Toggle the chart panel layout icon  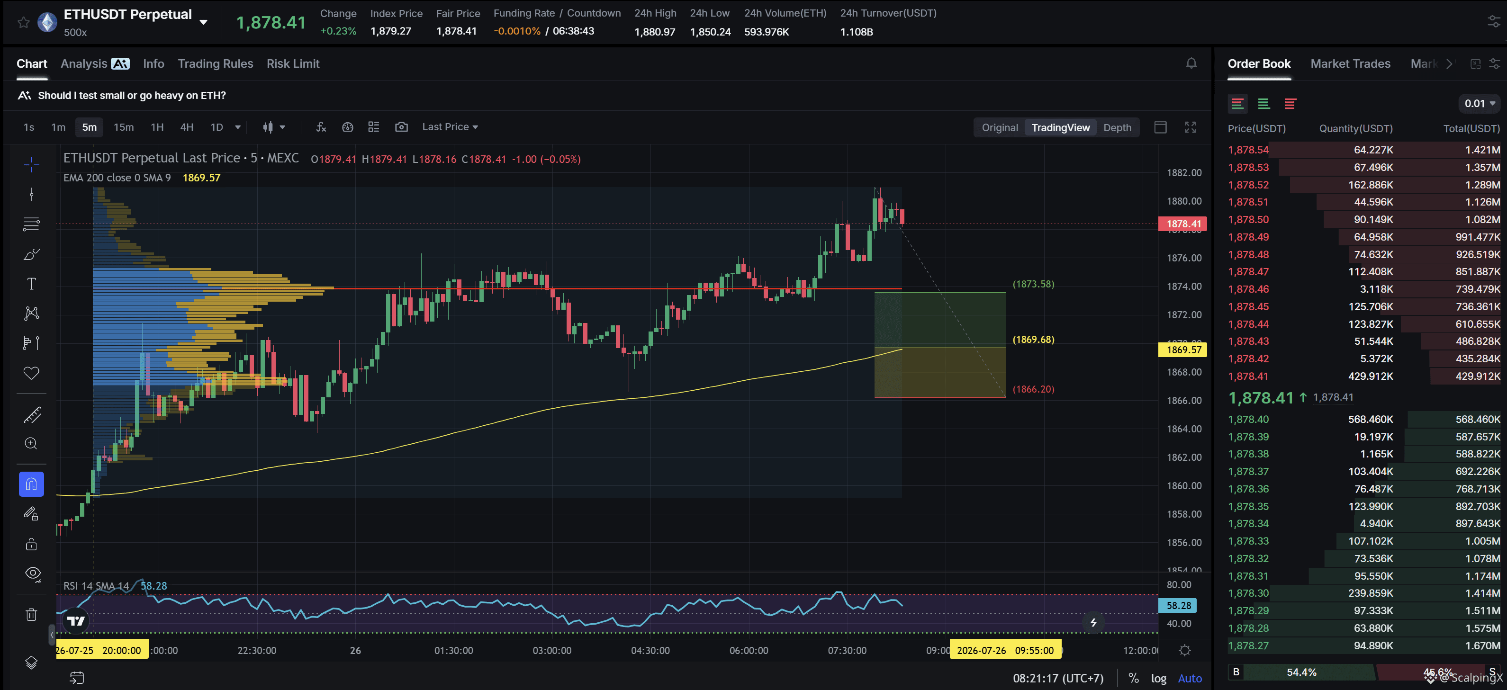pos(1161,127)
